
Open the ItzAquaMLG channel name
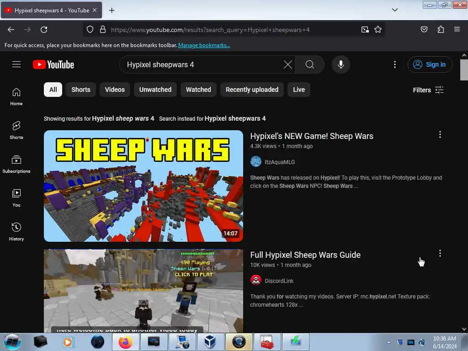click(280, 162)
